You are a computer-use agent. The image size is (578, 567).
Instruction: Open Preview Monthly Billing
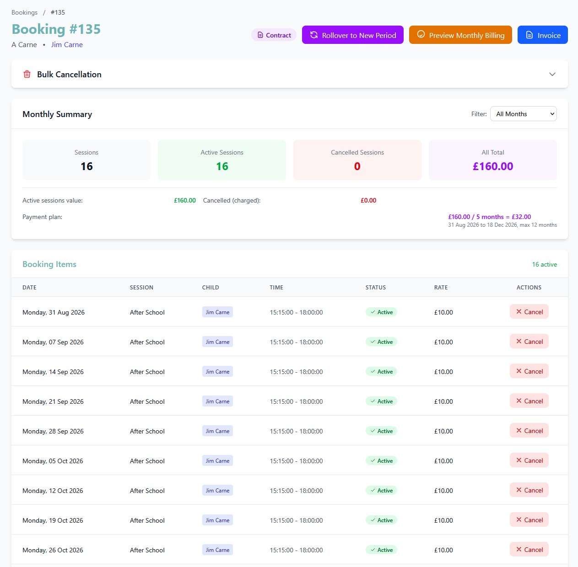pos(460,35)
